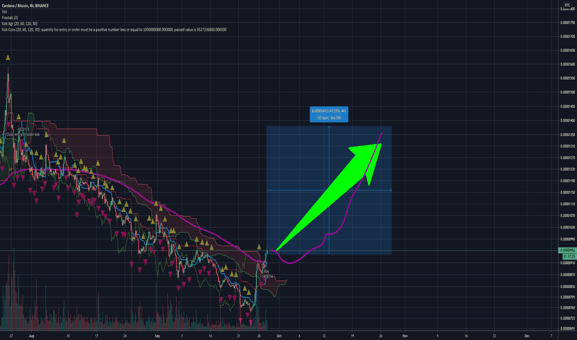This screenshot has width=577, height=340.
Task: Click the 0.00001450 price axis label
Action: click(568, 106)
